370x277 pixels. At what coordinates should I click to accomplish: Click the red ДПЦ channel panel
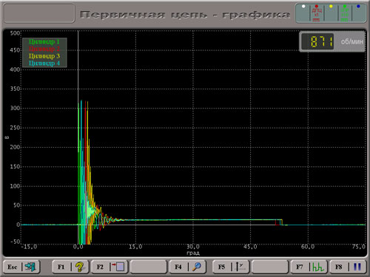click(317, 13)
